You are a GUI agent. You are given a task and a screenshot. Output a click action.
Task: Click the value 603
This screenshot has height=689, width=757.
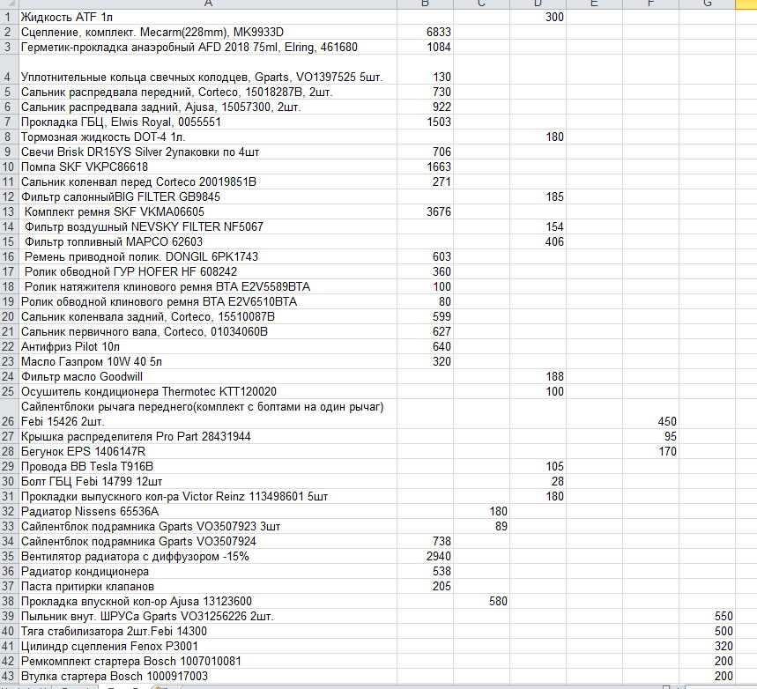tap(442, 256)
